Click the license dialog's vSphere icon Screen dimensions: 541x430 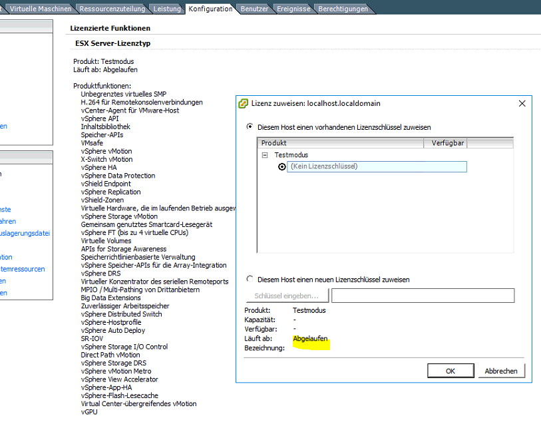click(x=244, y=104)
